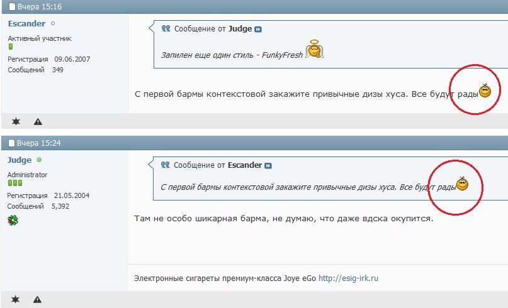508x308 pixels.
Task: Click the star reputation icon under Judge's post
Action: 15,299
